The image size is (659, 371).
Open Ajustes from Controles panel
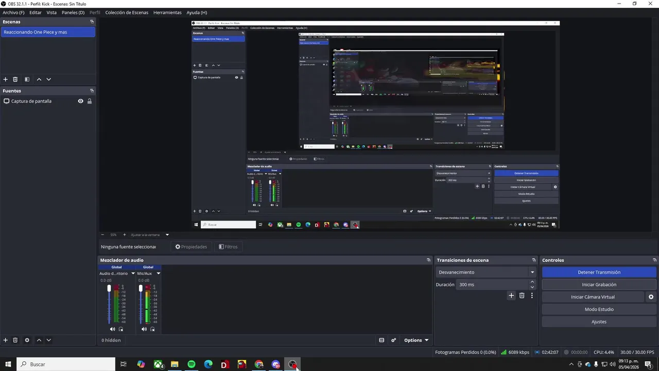pos(599,322)
